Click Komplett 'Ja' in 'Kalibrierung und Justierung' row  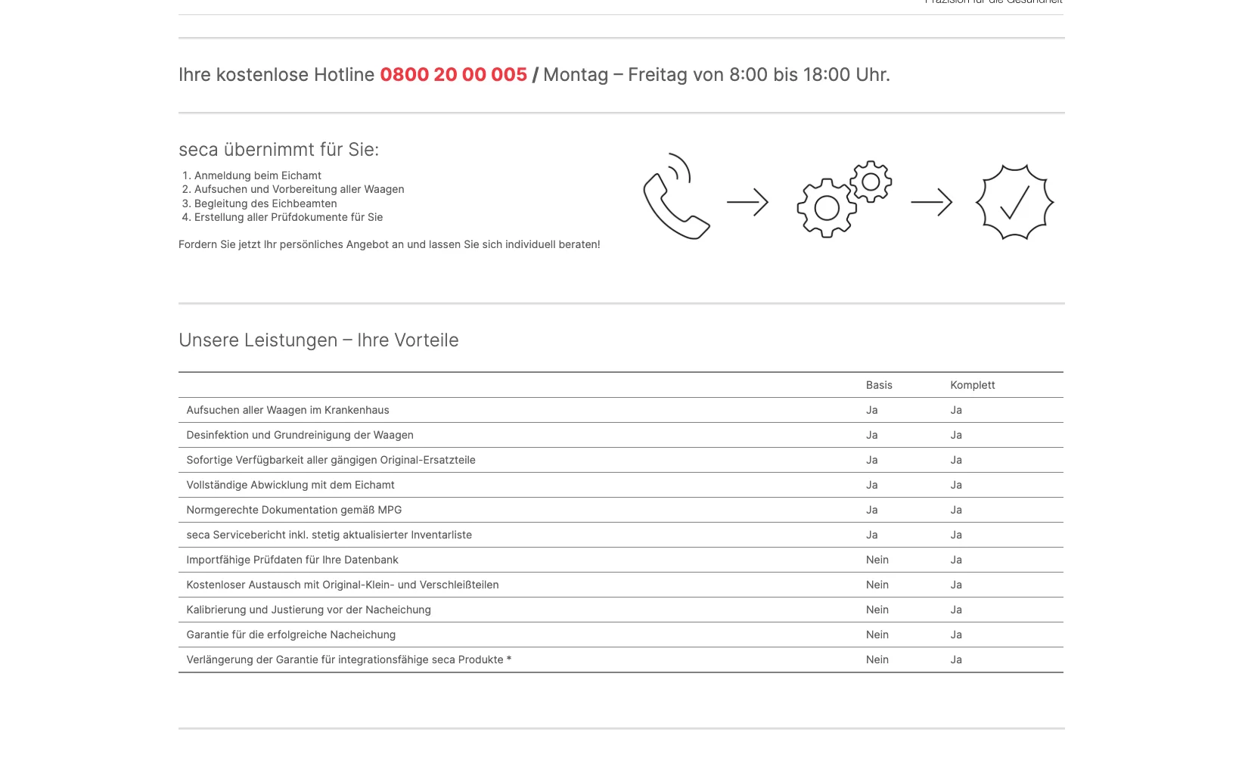coord(956,610)
